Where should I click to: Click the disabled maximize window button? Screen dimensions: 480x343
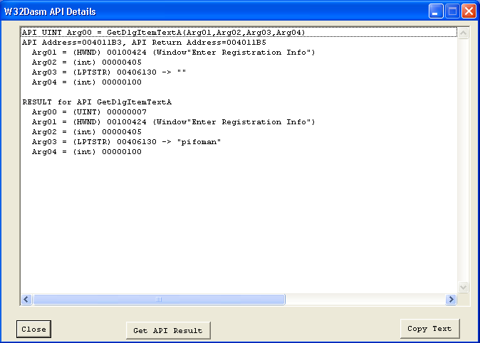pyautogui.click(x=452, y=11)
